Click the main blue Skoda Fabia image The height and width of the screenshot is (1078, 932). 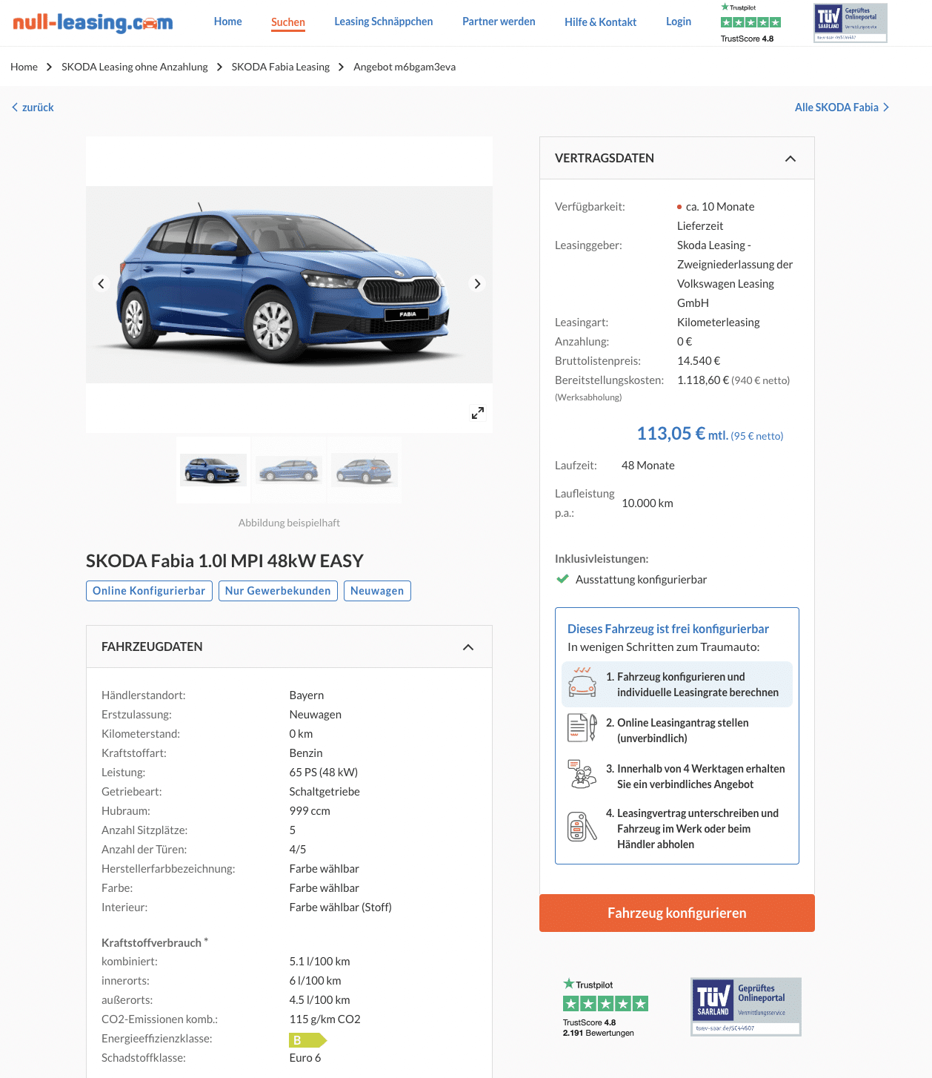coord(289,285)
